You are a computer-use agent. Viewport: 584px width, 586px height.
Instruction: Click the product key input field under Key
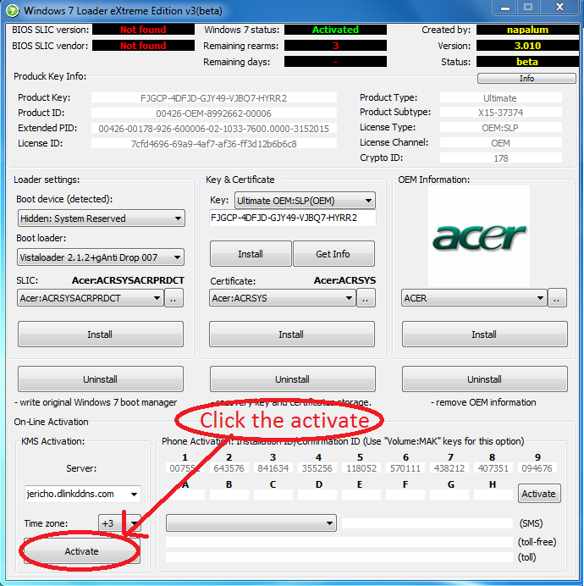pos(293,218)
